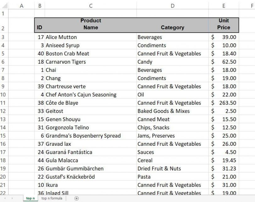Select column D header

(x=173, y=6)
